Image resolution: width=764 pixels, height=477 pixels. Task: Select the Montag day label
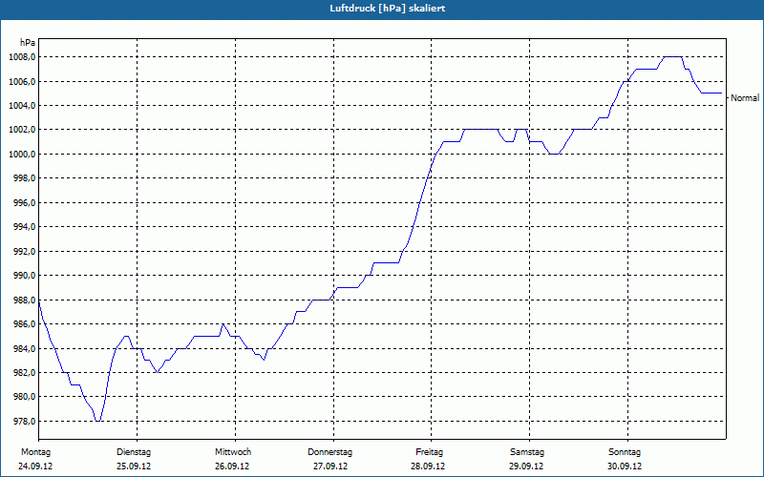click(x=35, y=452)
